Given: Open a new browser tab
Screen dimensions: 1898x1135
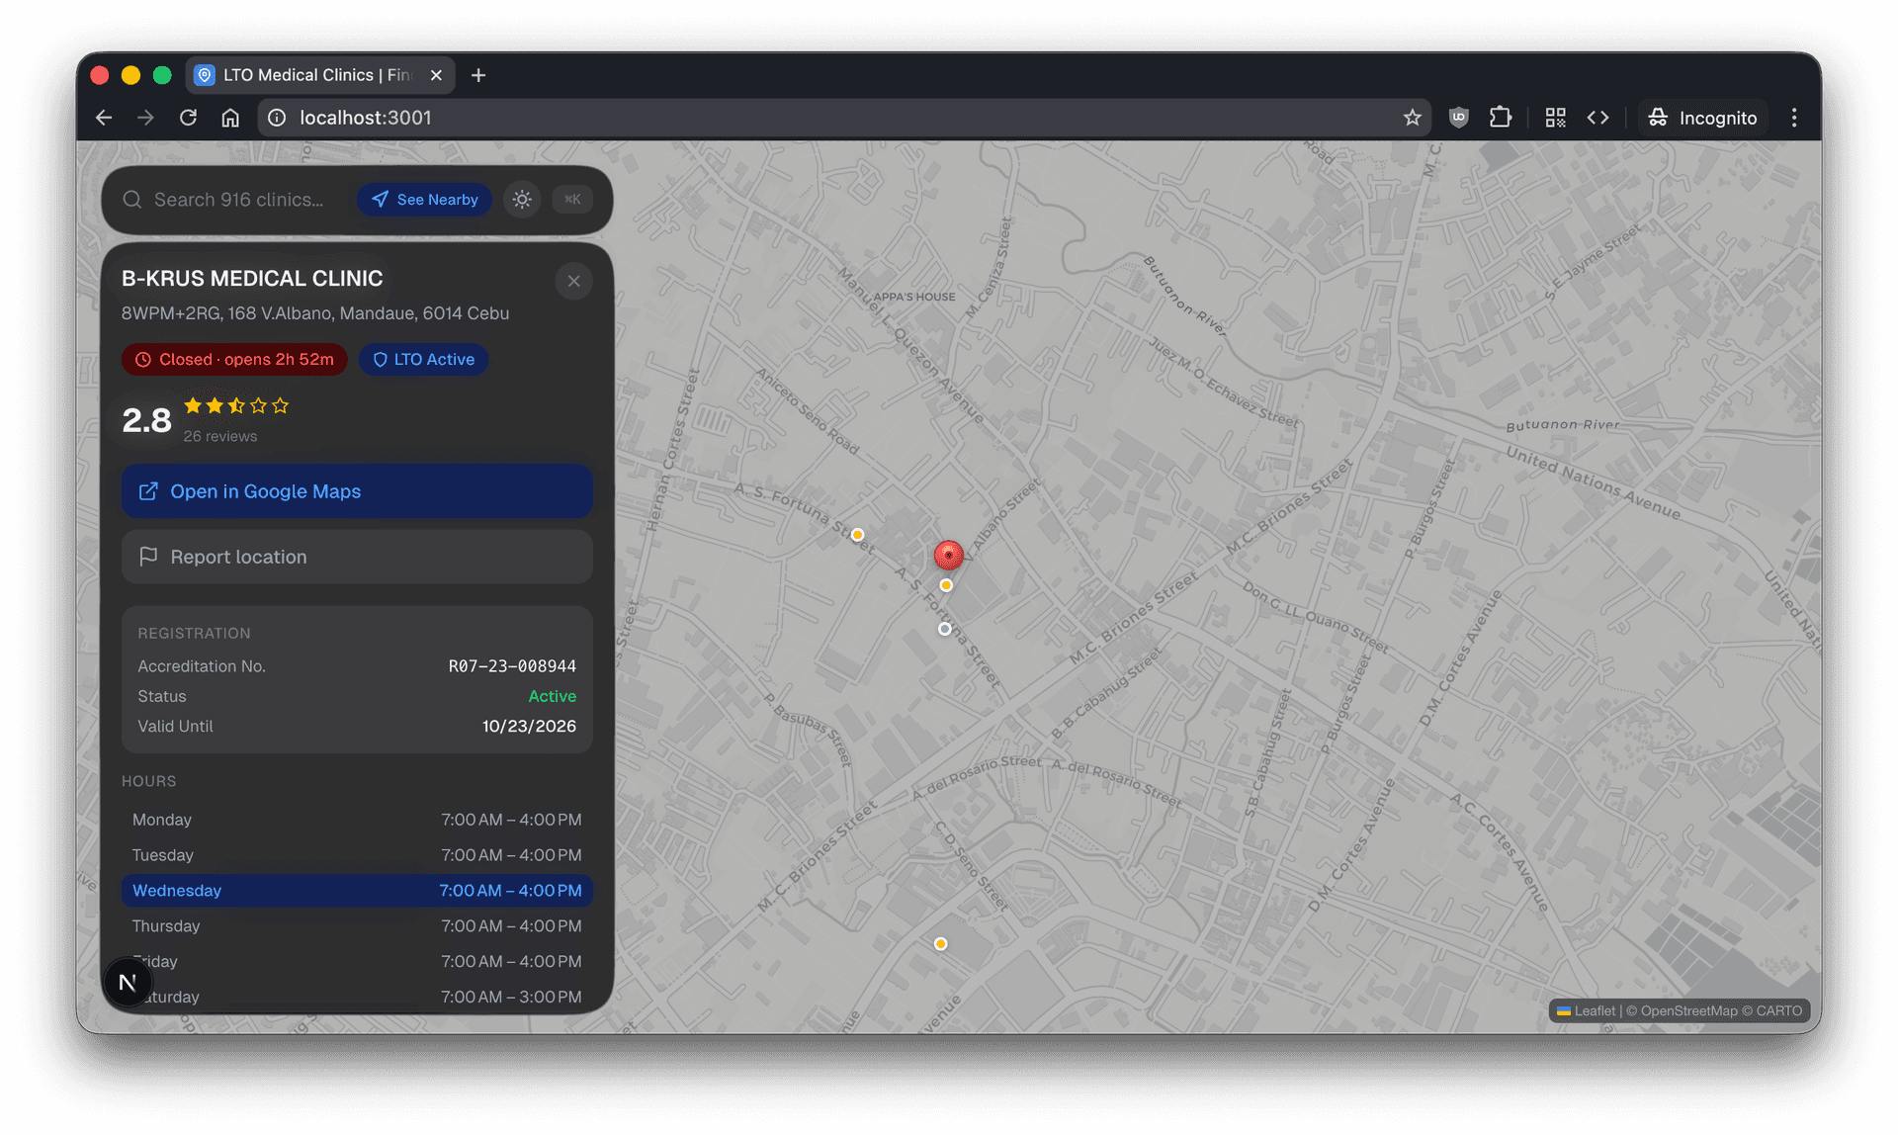Looking at the screenshot, I should (x=478, y=75).
